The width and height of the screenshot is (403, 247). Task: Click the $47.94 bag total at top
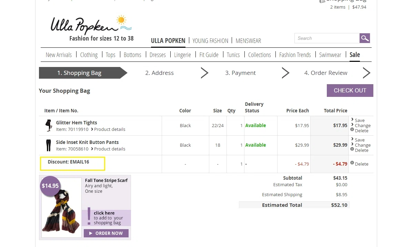pos(359,7)
